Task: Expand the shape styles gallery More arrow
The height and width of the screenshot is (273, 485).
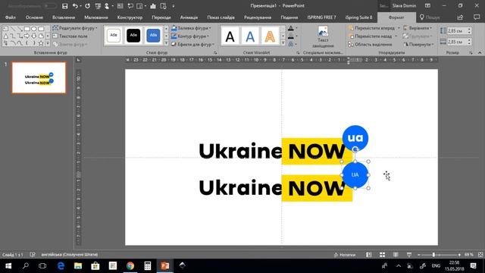Action: [x=166, y=43]
